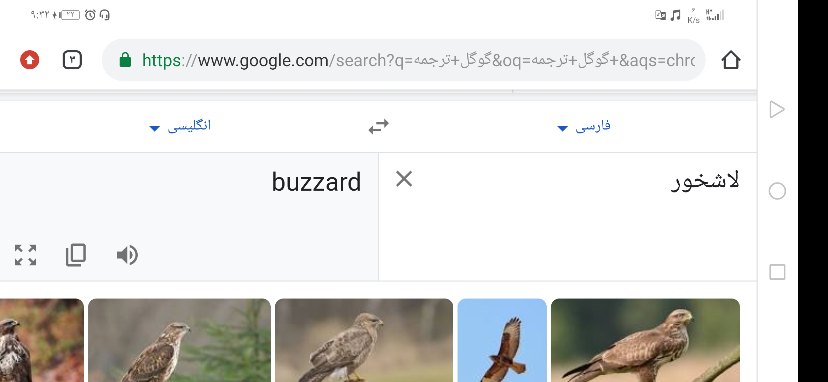The height and width of the screenshot is (382, 828).
Task: Tap the red upload arrow icon
Action: 30,60
